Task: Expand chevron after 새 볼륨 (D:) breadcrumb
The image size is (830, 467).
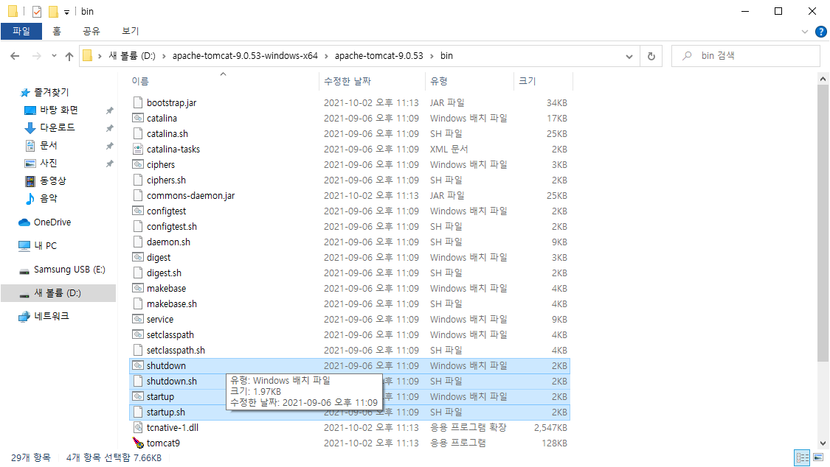Action: pyautogui.click(x=164, y=56)
